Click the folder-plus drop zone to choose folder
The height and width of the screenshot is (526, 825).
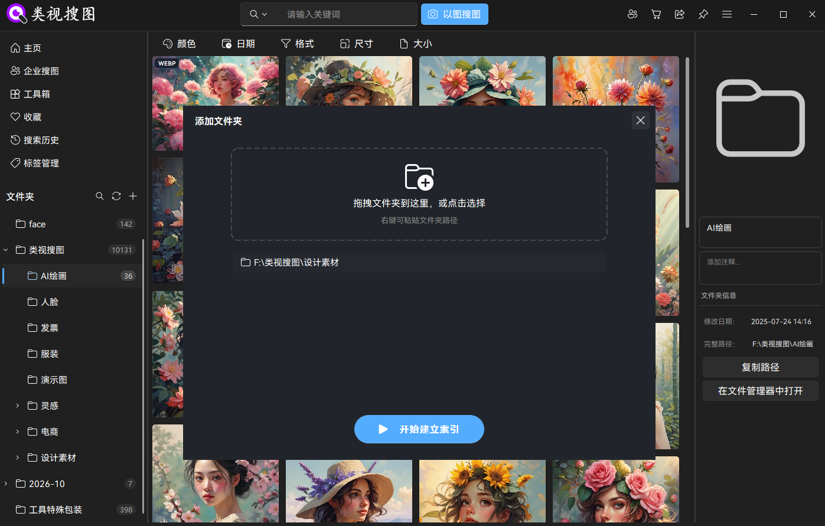[x=419, y=194]
